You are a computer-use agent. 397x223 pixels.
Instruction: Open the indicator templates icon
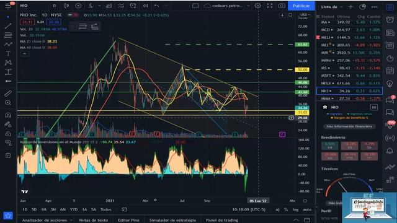[x=121, y=6]
